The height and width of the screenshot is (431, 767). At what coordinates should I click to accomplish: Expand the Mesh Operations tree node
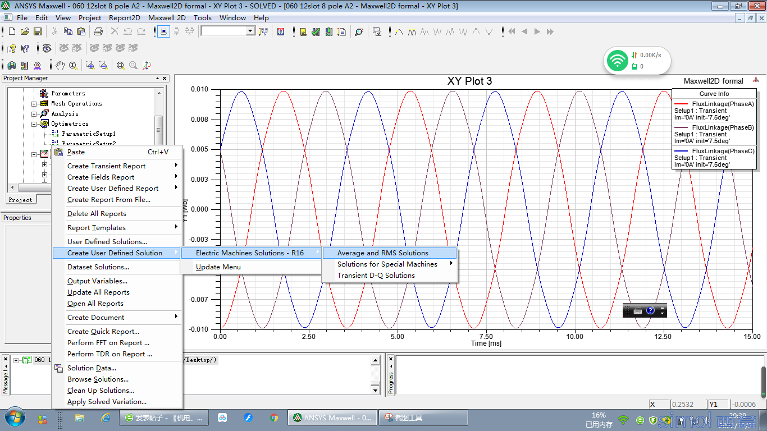pyautogui.click(x=34, y=104)
